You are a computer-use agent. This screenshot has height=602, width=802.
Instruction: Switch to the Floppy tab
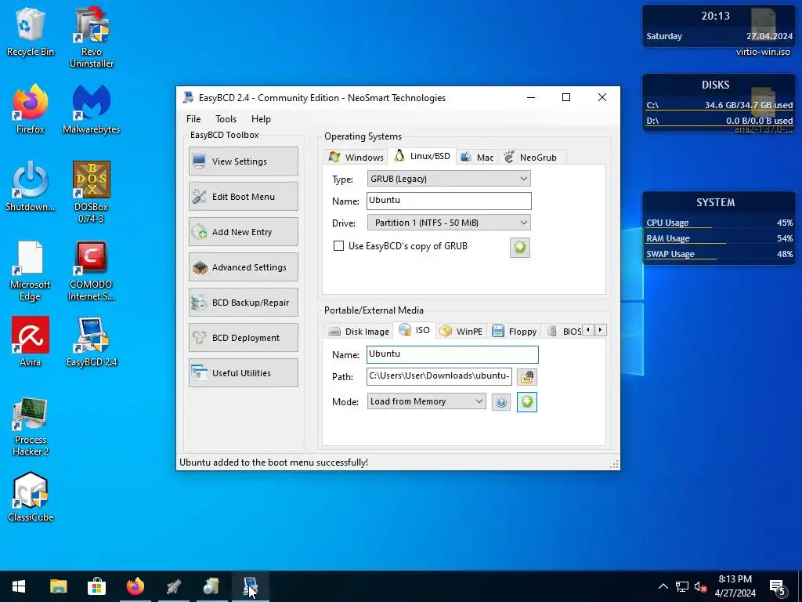(514, 332)
